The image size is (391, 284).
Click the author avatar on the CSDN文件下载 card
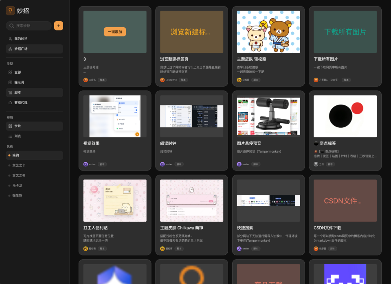(x=316, y=249)
